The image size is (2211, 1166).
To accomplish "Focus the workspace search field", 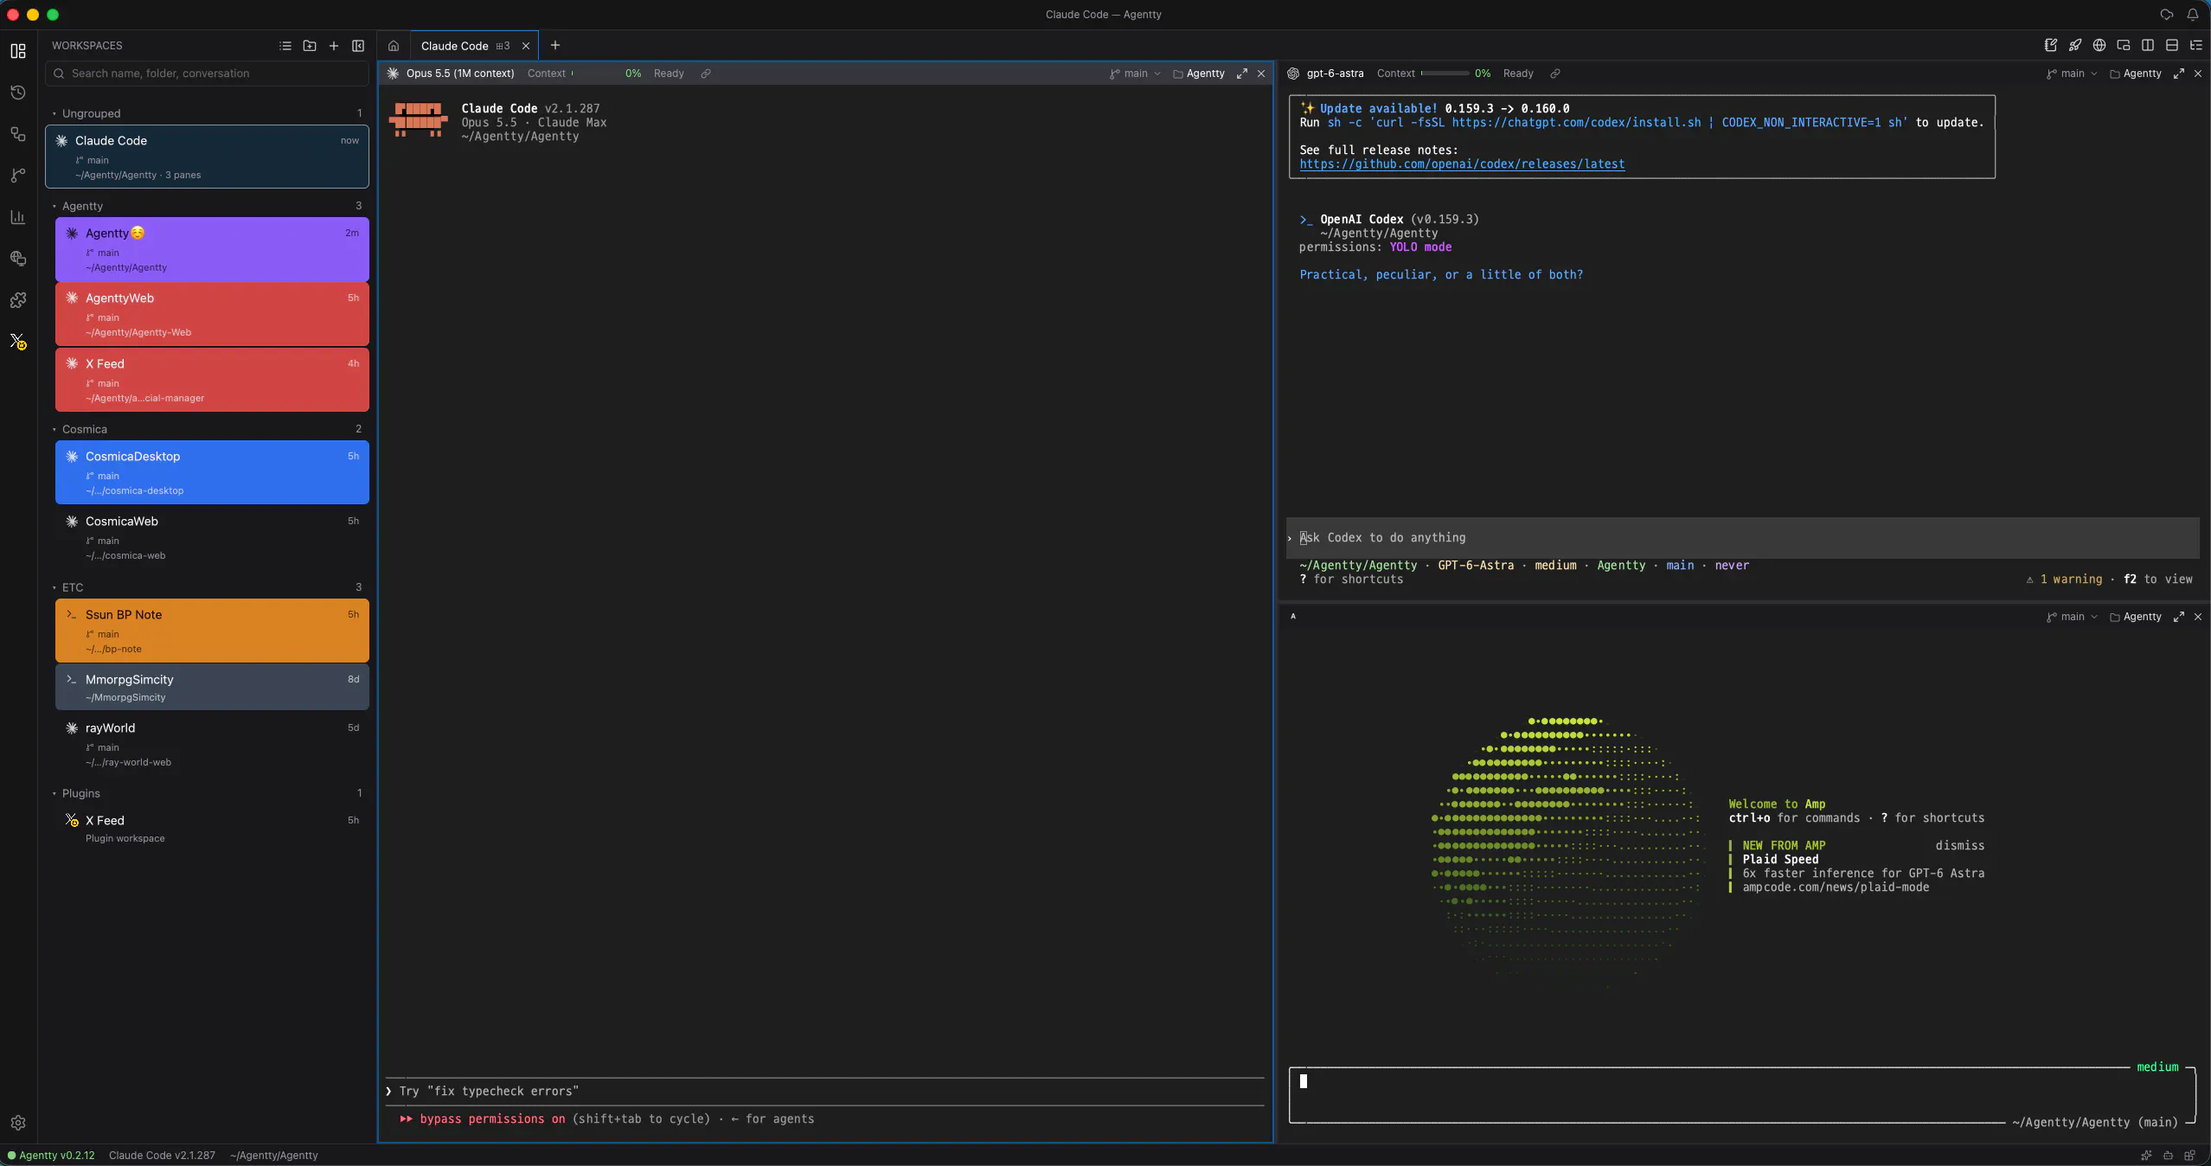I will point(208,74).
